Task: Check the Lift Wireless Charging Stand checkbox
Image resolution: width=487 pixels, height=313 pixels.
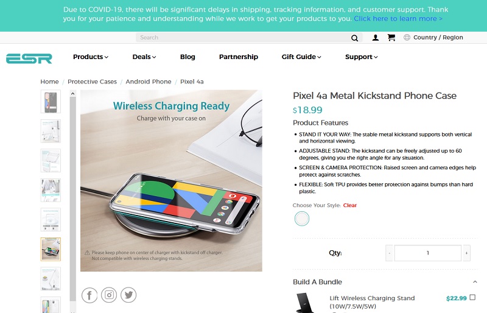Action: tap(472, 297)
